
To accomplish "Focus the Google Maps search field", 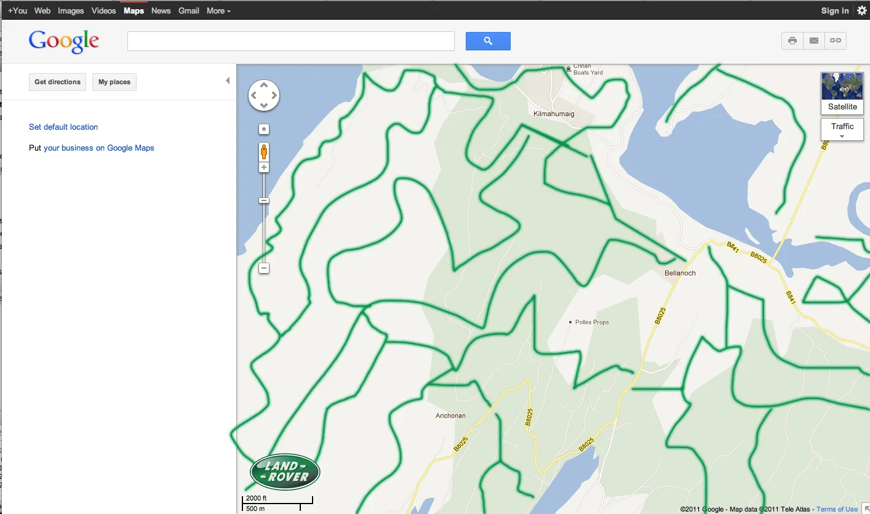I will (x=290, y=41).
